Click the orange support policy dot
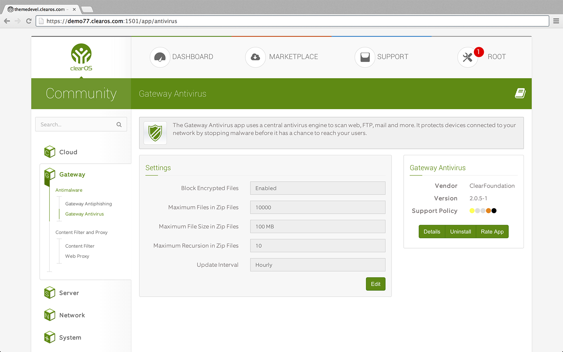Image resolution: width=563 pixels, height=352 pixels. click(488, 211)
